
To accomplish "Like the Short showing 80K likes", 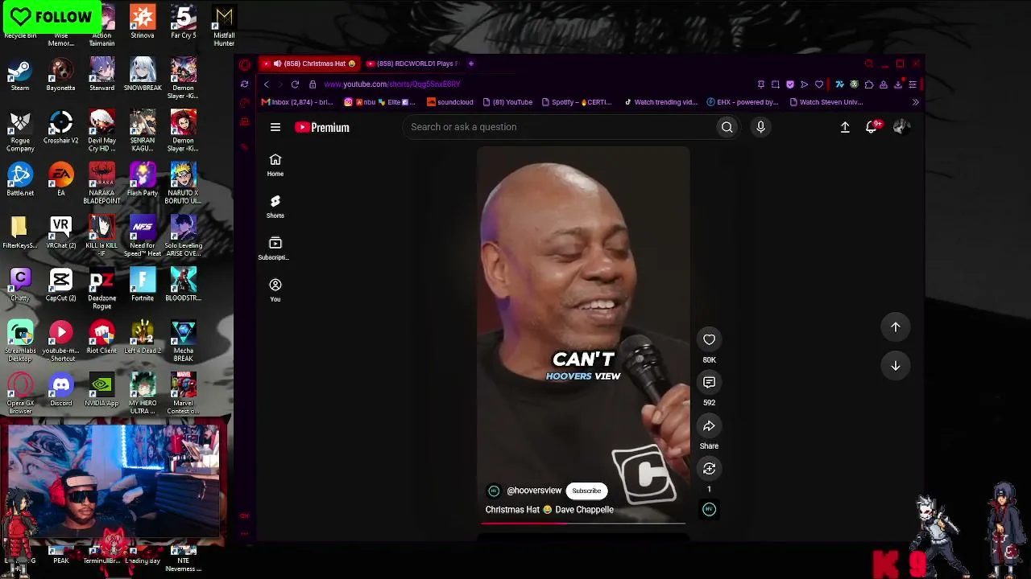I will click(x=709, y=339).
